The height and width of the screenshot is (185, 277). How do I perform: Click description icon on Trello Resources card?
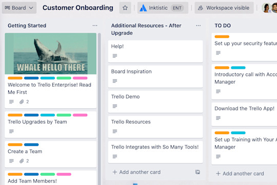pos(115,131)
